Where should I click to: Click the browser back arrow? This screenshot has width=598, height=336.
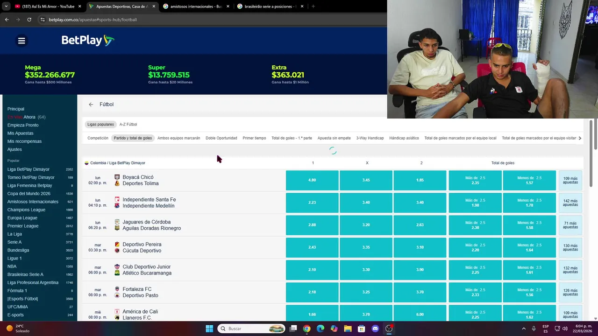click(x=7, y=20)
